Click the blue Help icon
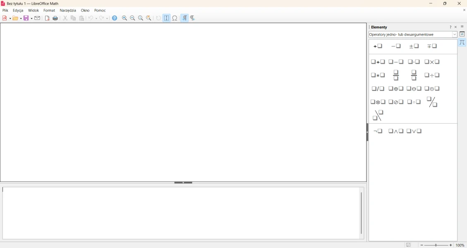The height and width of the screenshot is (248, 467). 115,18
